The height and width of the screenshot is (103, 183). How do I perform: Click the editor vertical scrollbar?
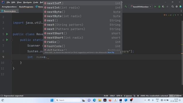[182, 53]
